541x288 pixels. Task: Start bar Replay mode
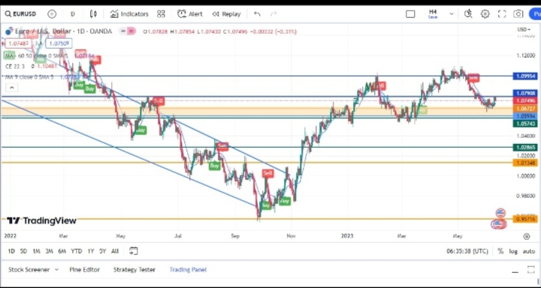tap(226, 14)
